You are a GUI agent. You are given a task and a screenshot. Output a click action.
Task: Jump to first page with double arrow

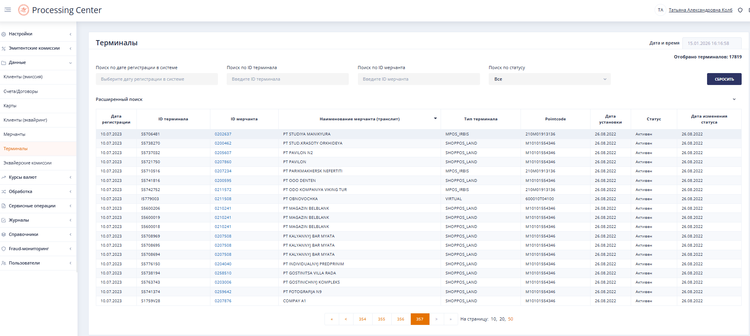pyautogui.click(x=332, y=319)
